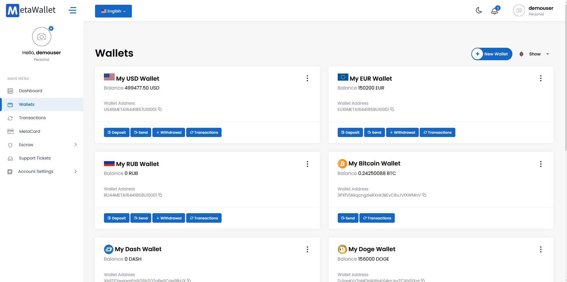Click Withdrawal on the EUR wallet
The height and width of the screenshot is (282, 567).
[402, 133]
